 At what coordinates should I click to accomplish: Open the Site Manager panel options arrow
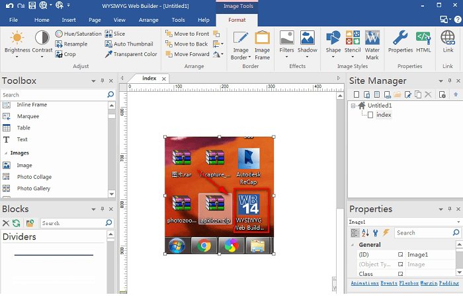[x=441, y=81]
